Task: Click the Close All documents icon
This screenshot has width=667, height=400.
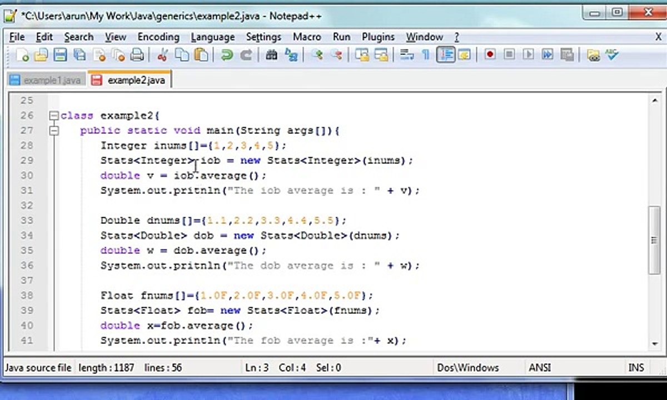Action: tap(118, 55)
